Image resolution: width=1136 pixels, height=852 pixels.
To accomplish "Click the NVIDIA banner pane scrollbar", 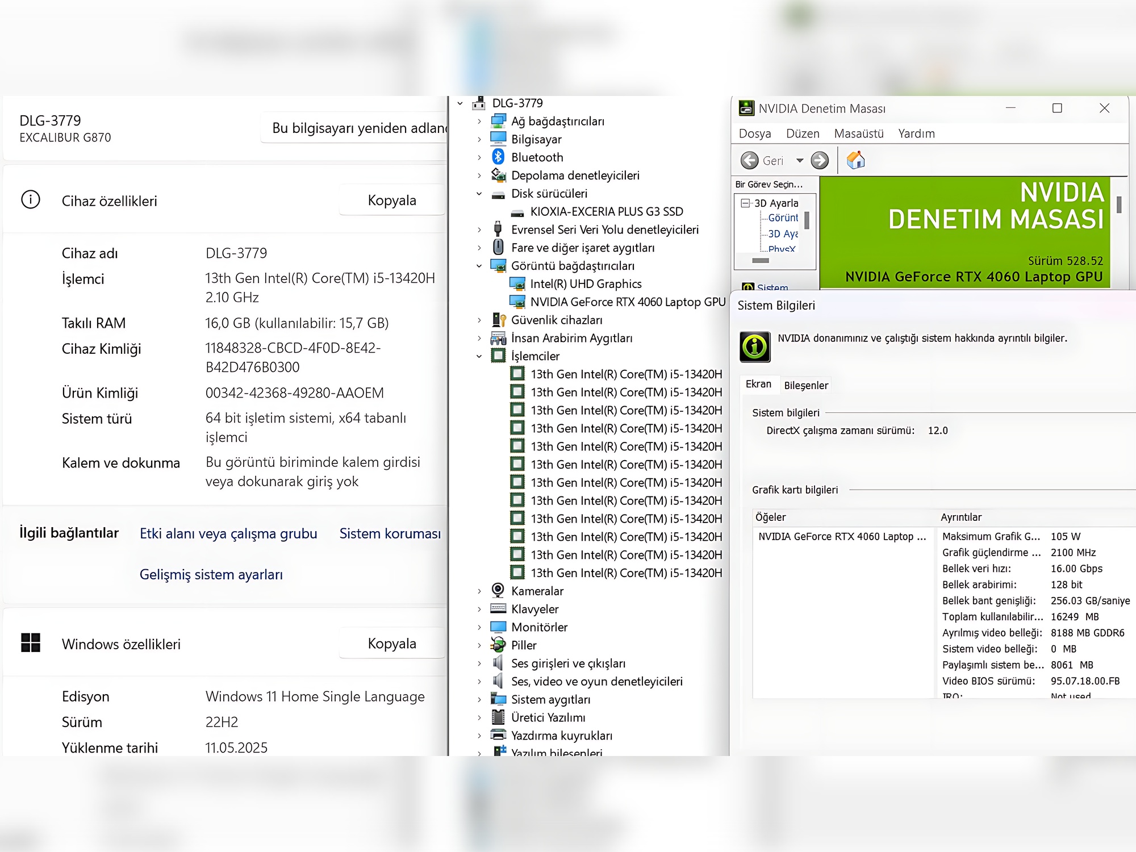I will click(1119, 204).
